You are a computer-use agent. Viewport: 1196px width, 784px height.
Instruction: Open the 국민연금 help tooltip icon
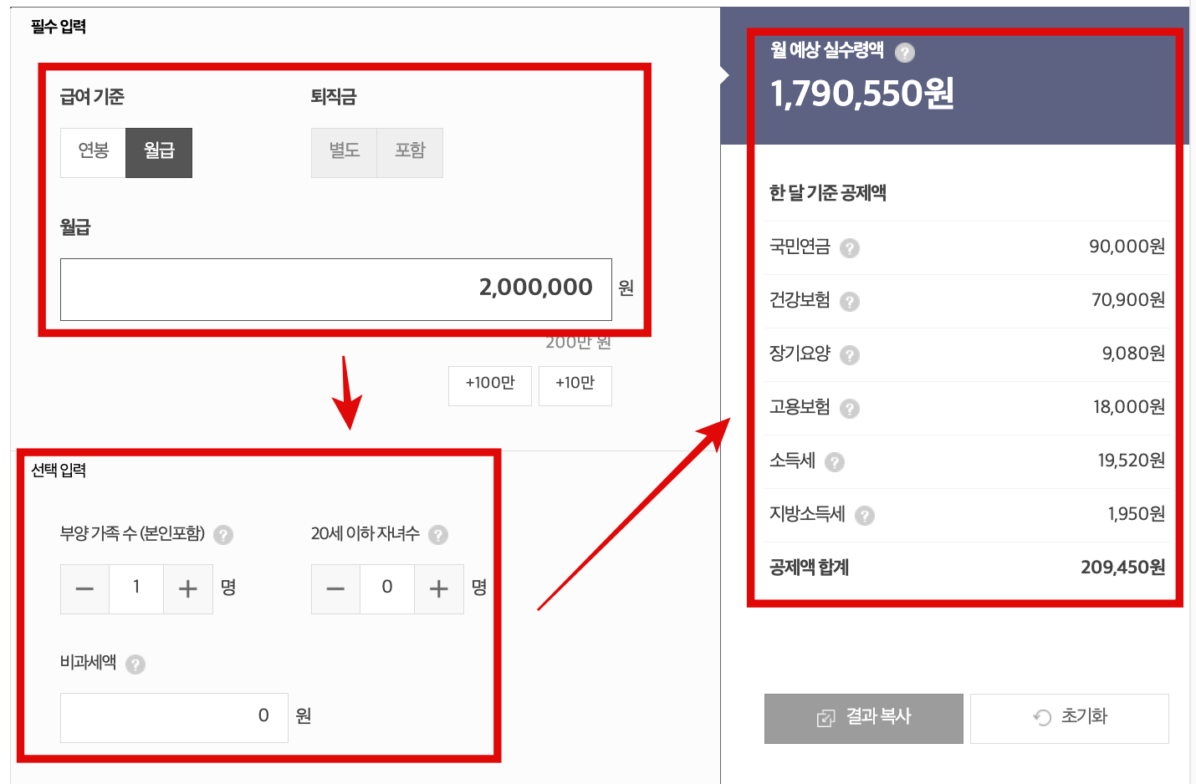click(851, 247)
